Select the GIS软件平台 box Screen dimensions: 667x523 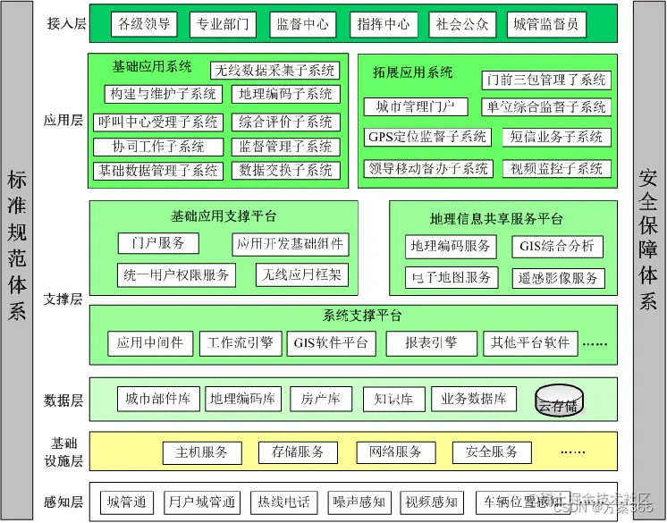coord(332,343)
